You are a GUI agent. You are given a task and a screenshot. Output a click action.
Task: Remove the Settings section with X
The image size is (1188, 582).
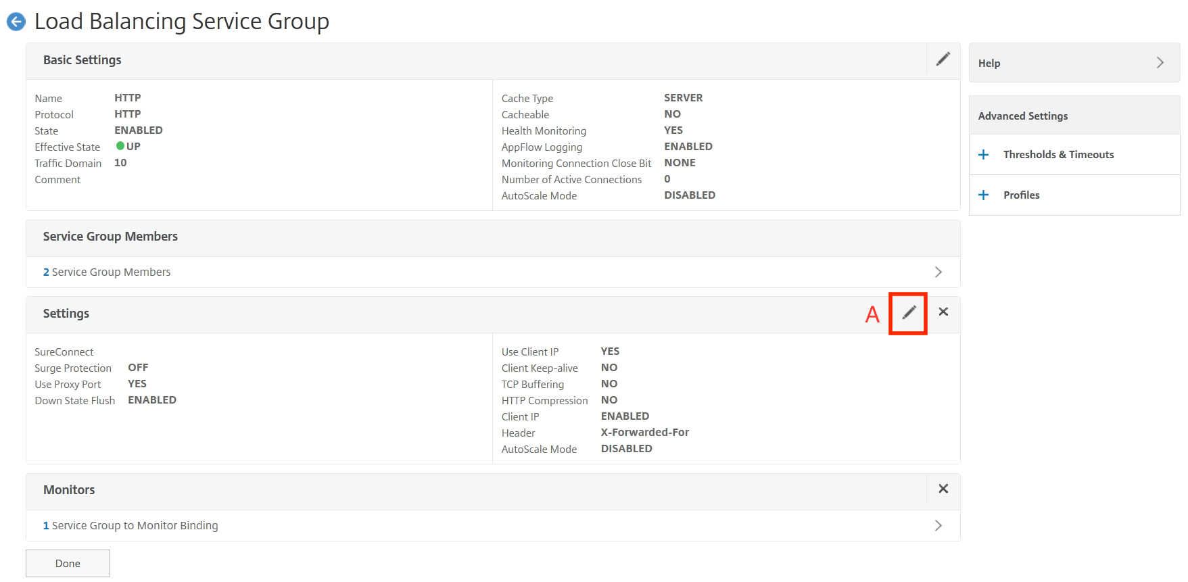point(943,312)
